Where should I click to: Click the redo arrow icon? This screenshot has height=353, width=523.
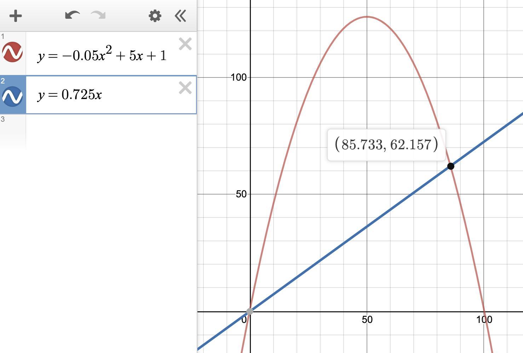[98, 15]
